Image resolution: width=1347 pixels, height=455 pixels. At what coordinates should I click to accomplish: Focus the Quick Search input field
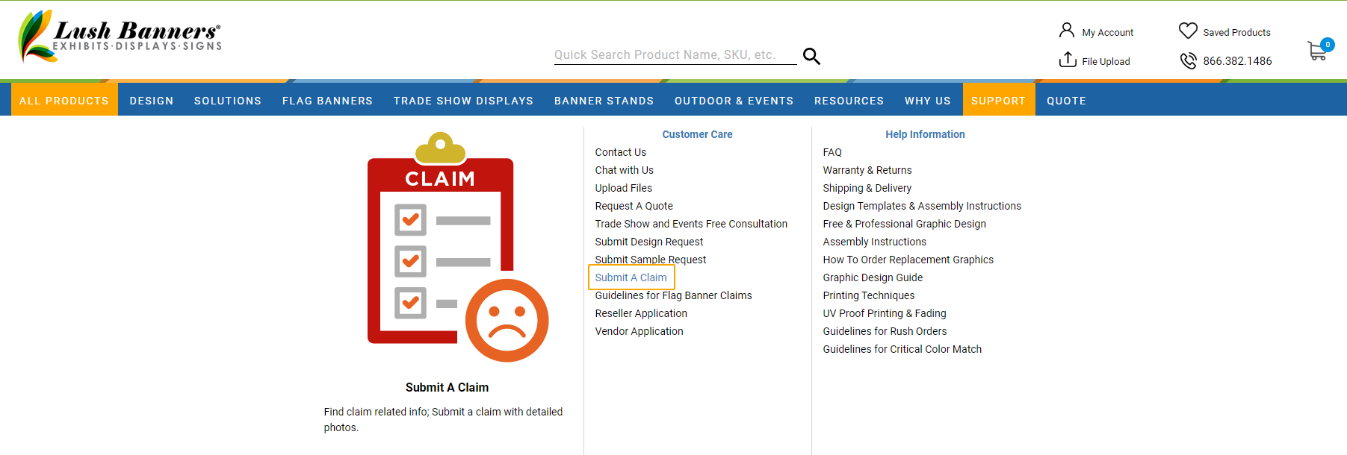674,54
